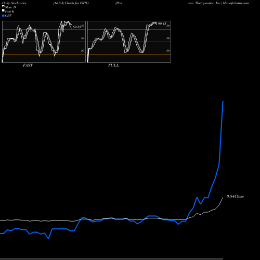Image resolution: width=260 pixels, height=260 pixels.
Task: Click the 'Daily Stochastics' title text
Action: (14, 3)
